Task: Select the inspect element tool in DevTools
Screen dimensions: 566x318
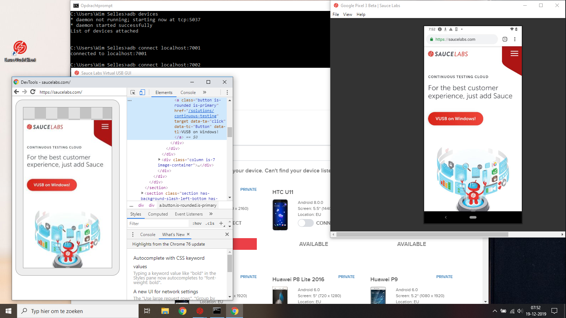Action: pyautogui.click(x=133, y=92)
